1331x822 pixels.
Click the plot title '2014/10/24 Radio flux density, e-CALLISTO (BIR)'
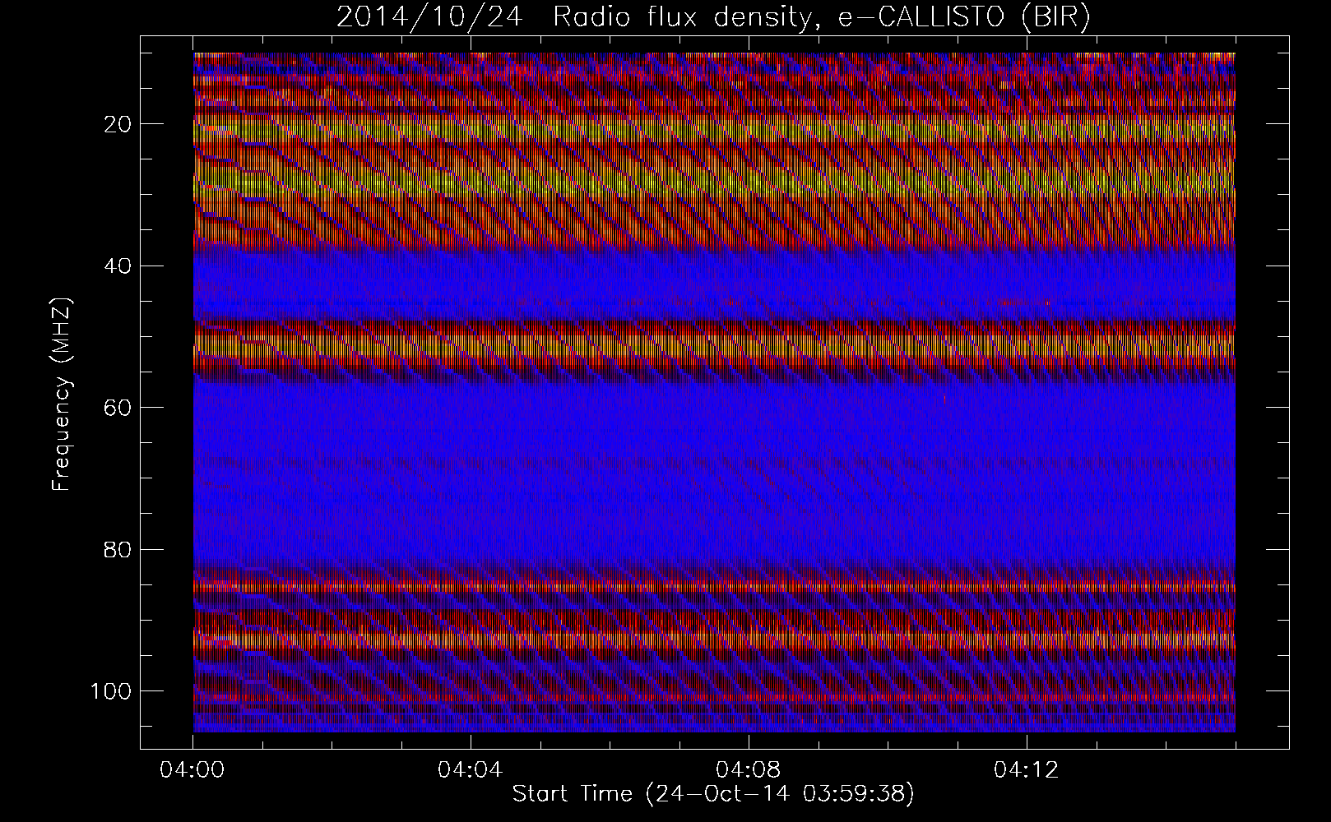tap(713, 17)
